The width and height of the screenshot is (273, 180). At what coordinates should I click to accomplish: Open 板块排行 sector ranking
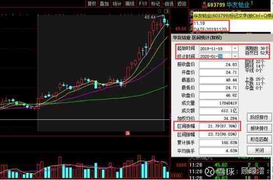click(259, 128)
